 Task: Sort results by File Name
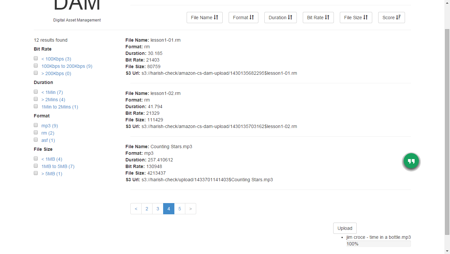point(204,18)
